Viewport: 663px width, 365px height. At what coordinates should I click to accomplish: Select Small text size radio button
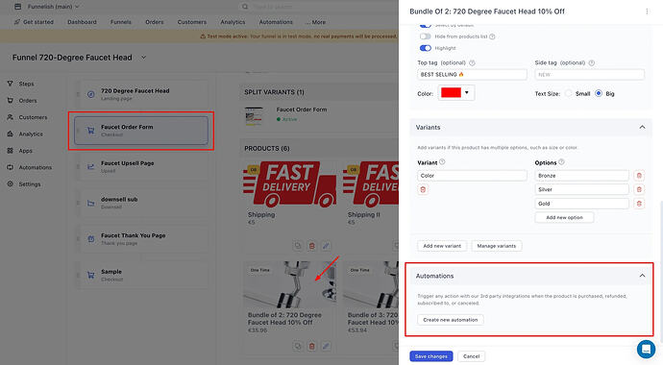pos(568,93)
